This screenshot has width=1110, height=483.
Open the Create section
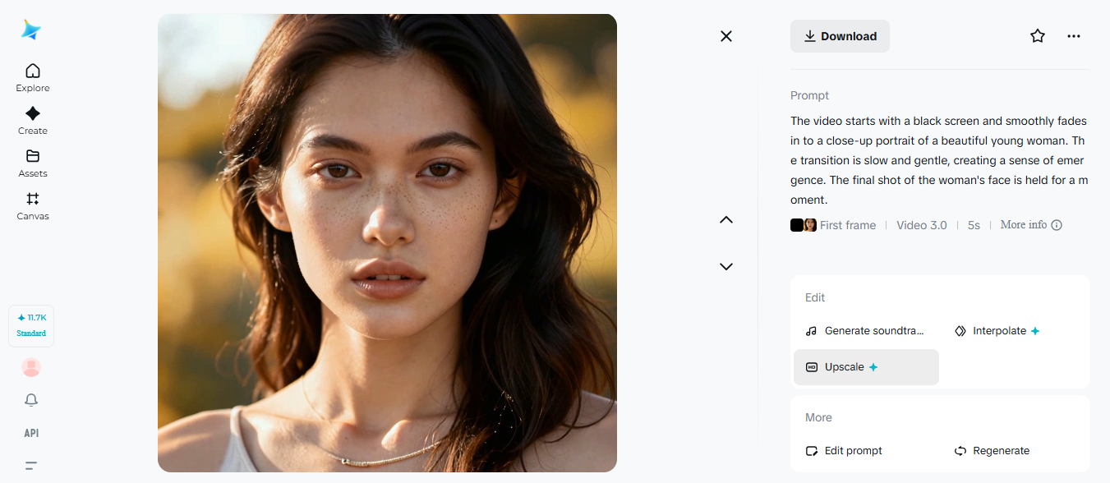click(x=33, y=120)
